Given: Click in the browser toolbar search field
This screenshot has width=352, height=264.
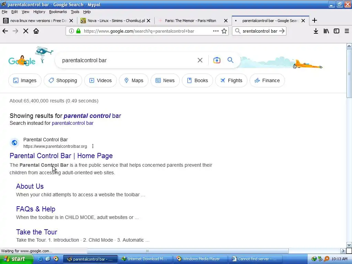Looking at the screenshot, I should click(260, 31).
